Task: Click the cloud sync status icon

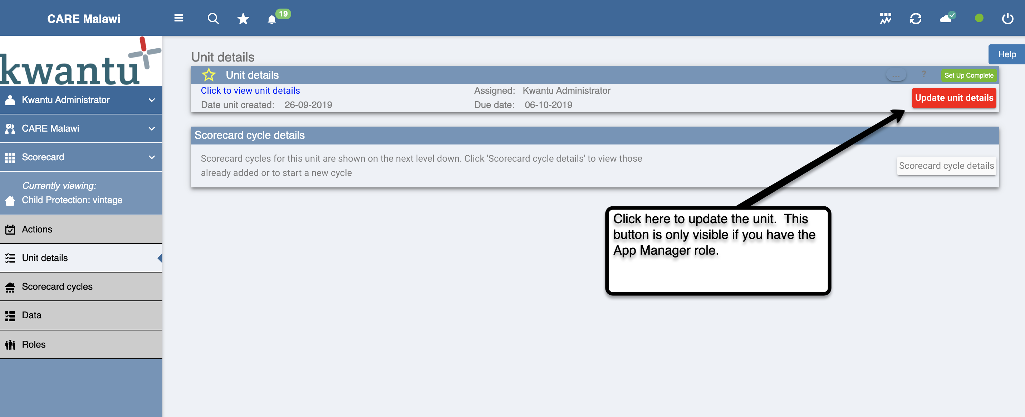Action: [x=947, y=18]
